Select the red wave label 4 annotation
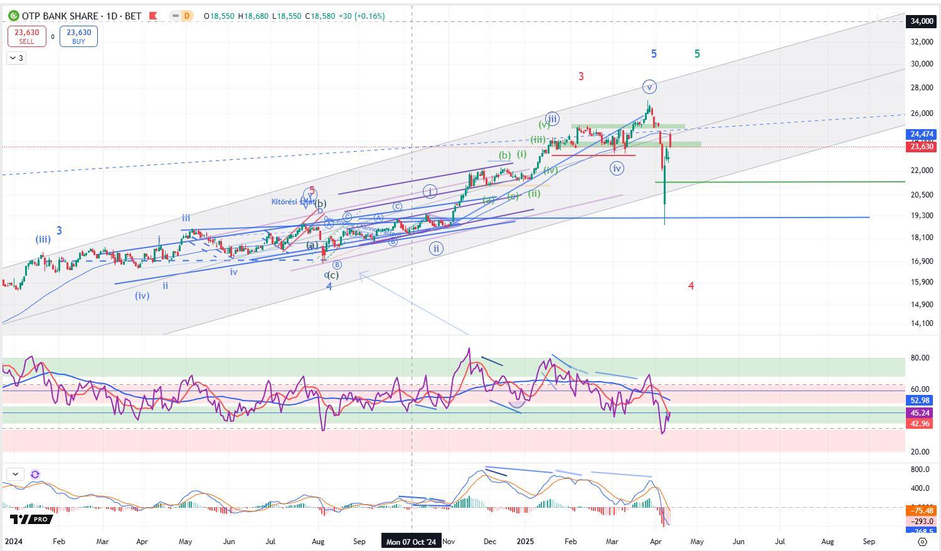The height and width of the screenshot is (551, 941). click(691, 286)
